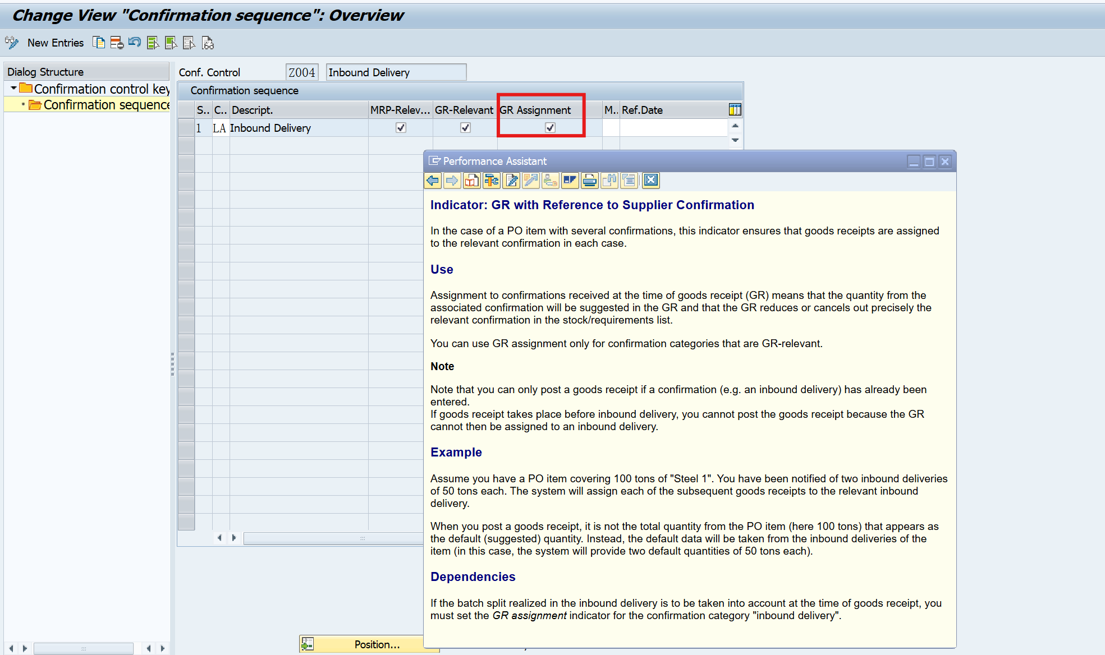Click the Copy As icon in toolbar
The height and width of the screenshot is (655, 1105).
[x=99, y=43]
